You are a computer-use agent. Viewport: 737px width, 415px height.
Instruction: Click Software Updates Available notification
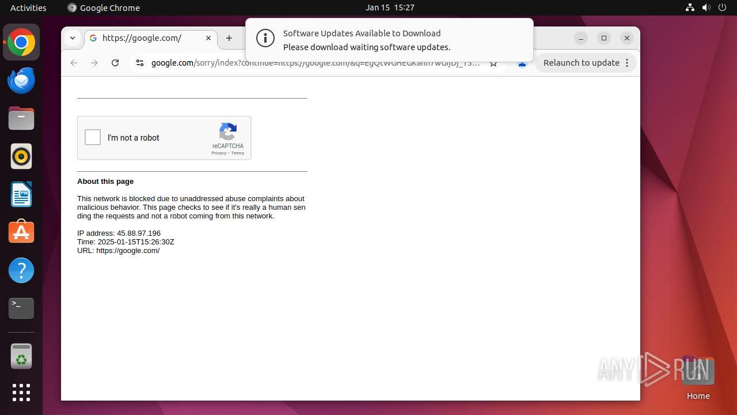[389, 40]
